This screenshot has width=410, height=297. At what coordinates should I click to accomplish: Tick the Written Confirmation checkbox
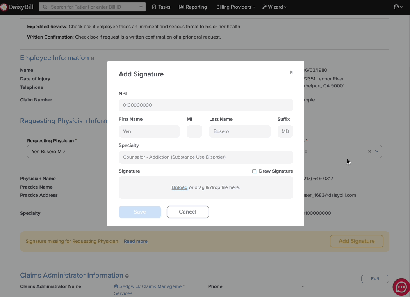[22, 37]
